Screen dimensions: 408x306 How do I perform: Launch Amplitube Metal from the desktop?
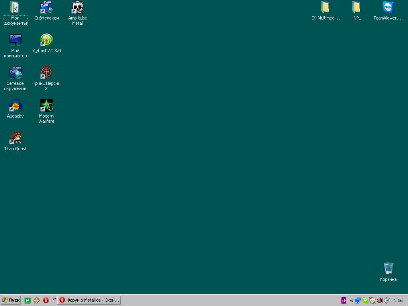[x=77, y=8]
